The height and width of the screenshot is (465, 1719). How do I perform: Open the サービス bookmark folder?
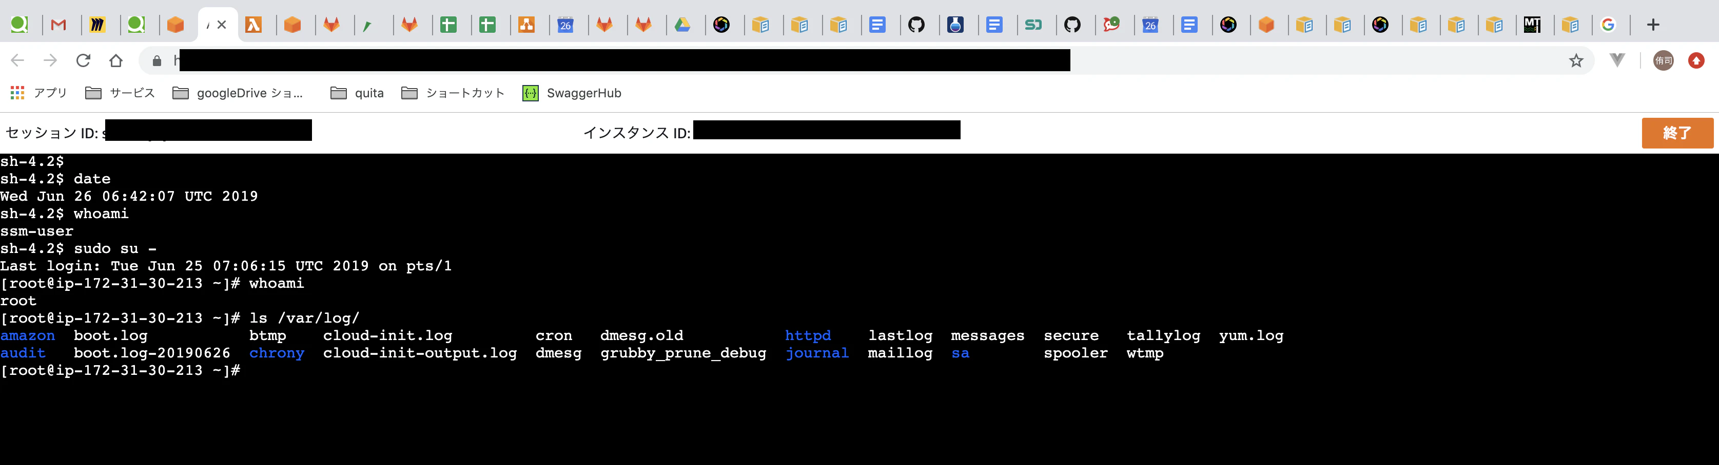(120, 93)
